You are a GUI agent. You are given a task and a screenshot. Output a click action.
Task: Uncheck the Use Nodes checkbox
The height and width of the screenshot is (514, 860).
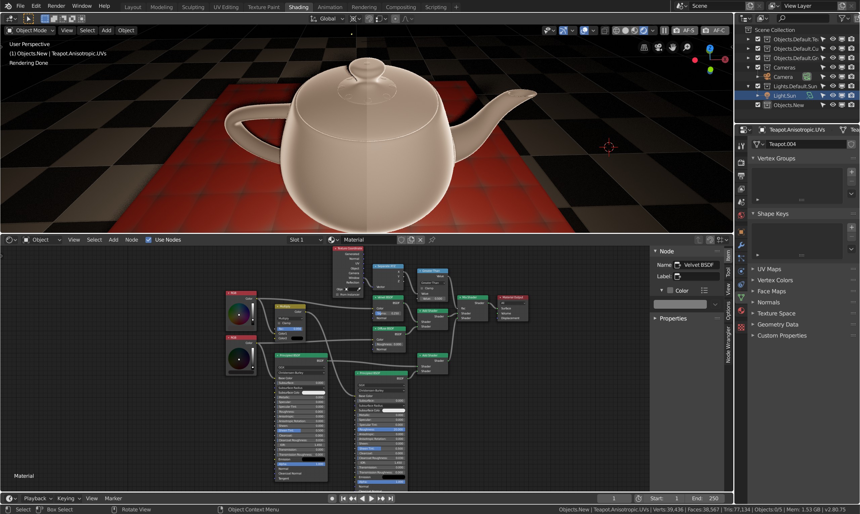coord(148,240)
